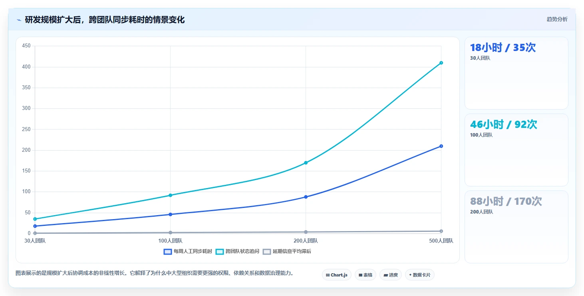Click the 100人团队 x-axis label

(x=170, y=241)
